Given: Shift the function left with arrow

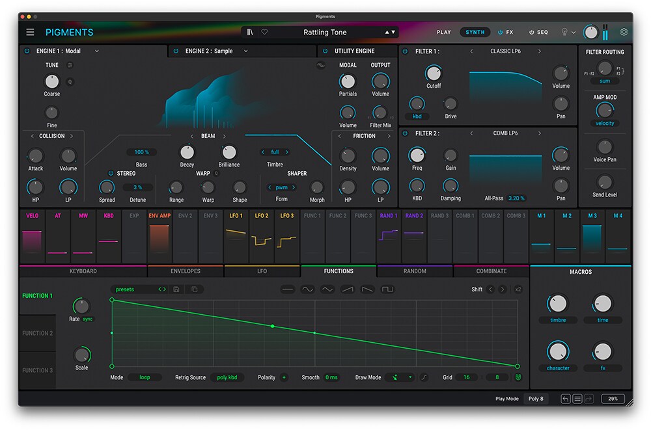Looking at the screenshot, I should 490,289.
